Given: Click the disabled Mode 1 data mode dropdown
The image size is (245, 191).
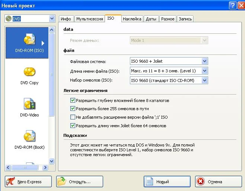Looking at the screenshot, I should (169, 40).
